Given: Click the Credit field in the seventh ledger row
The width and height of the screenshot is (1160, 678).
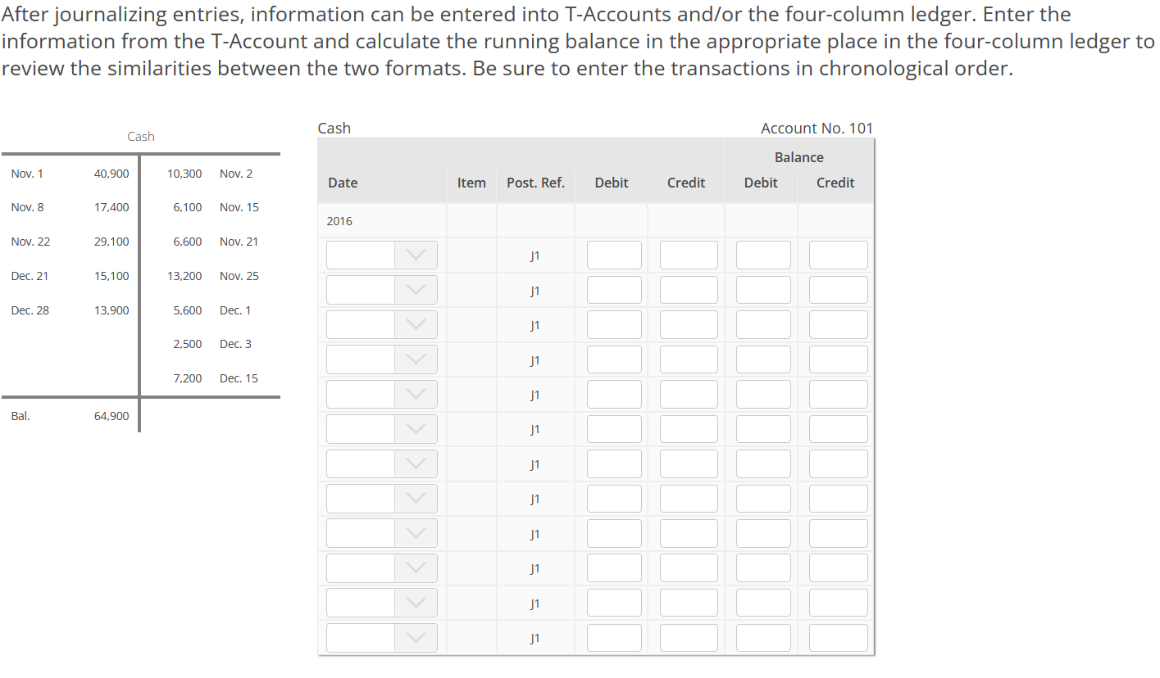Looking at the screenshot, I should pos(689,463).
